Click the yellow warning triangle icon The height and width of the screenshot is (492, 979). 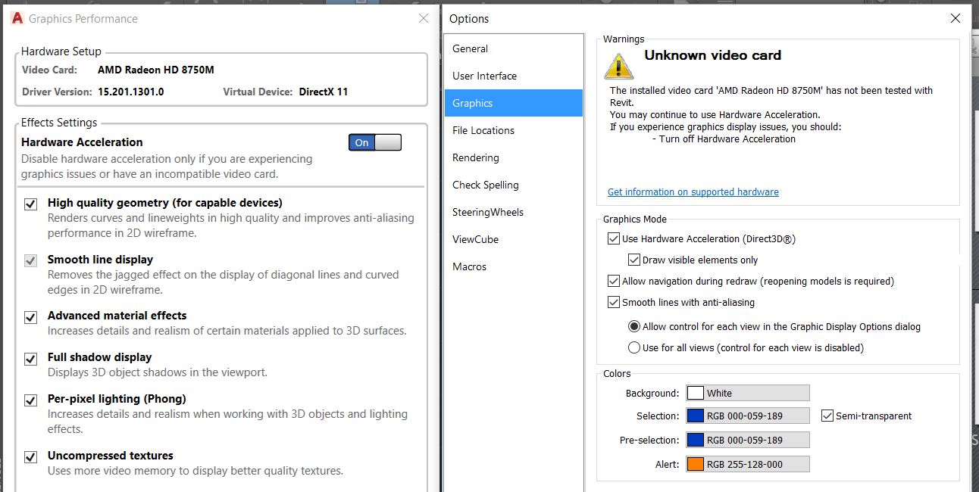(x=619, y=65)
